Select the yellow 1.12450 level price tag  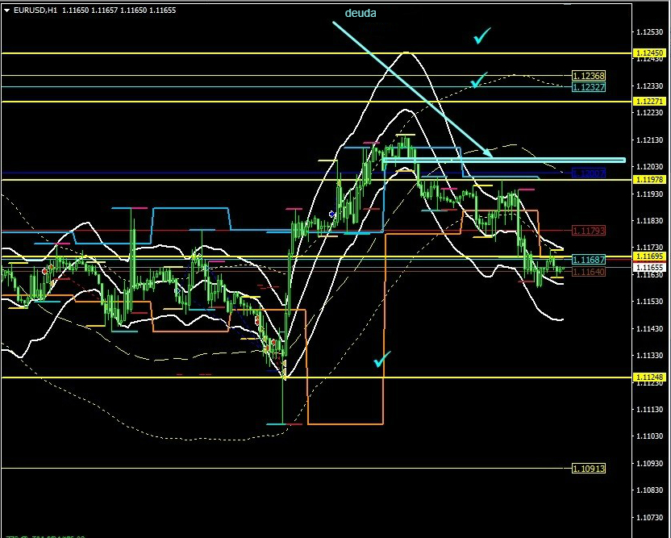point(650,53)
